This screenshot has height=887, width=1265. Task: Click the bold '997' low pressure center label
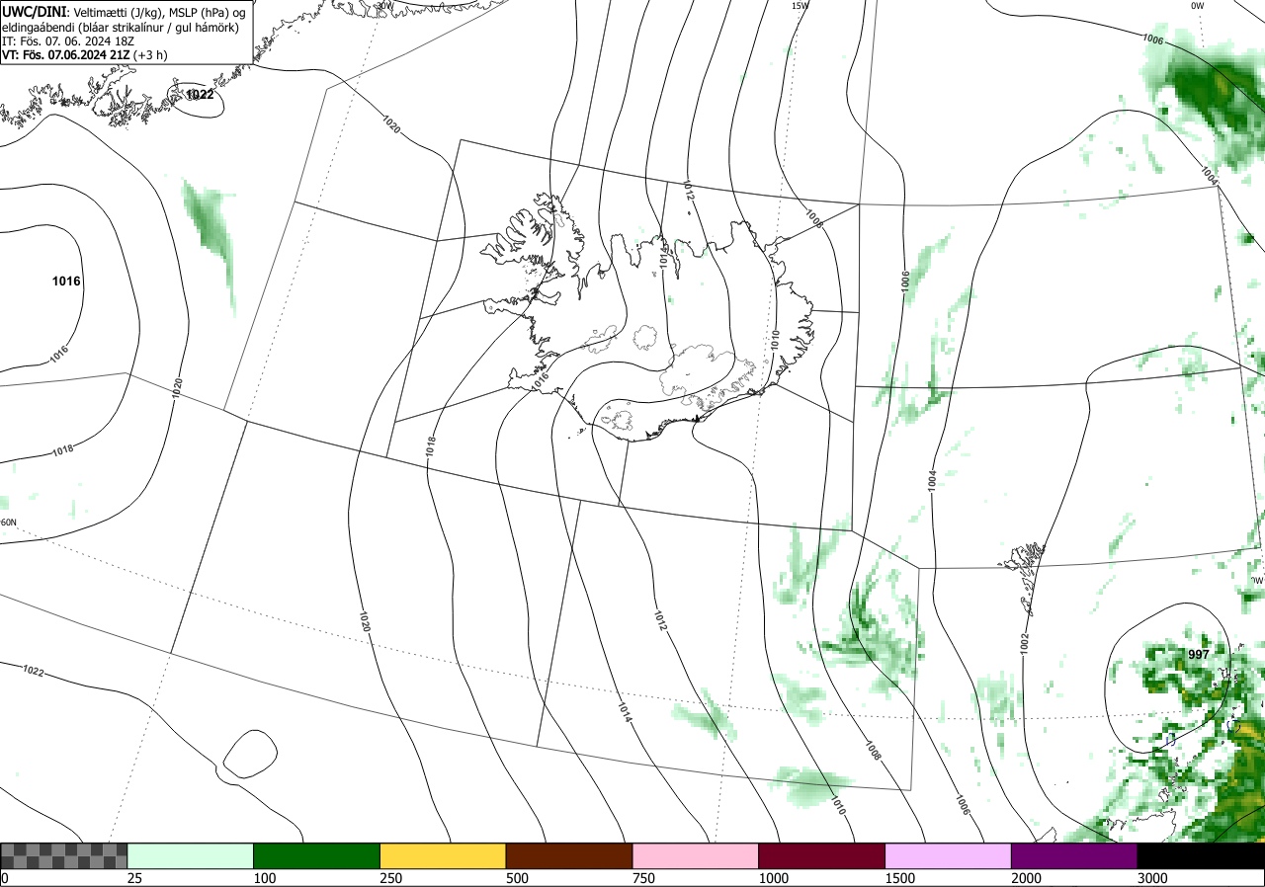click(x=1199, y=655)
